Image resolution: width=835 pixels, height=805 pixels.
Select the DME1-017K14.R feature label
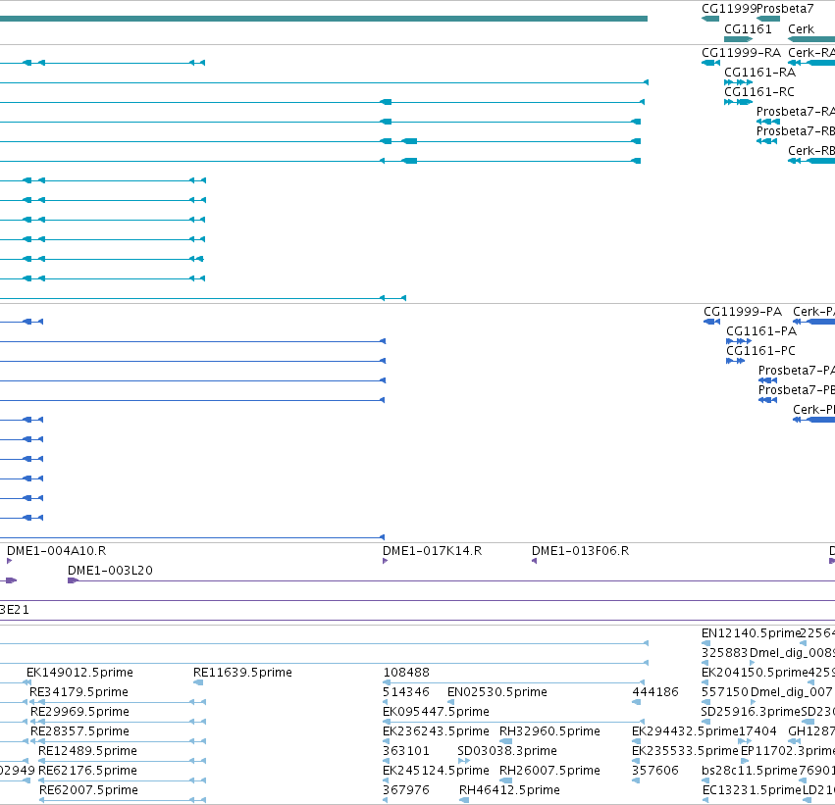tap(432, 551)
